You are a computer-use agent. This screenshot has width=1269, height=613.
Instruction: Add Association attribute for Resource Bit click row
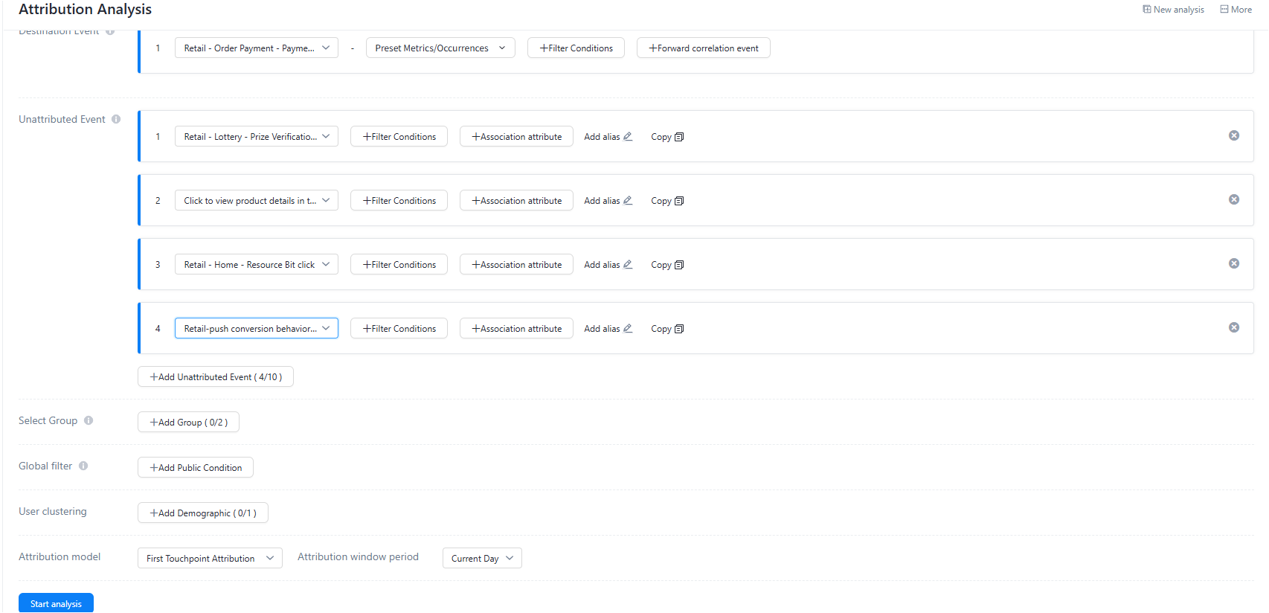[x=516, y=264]
